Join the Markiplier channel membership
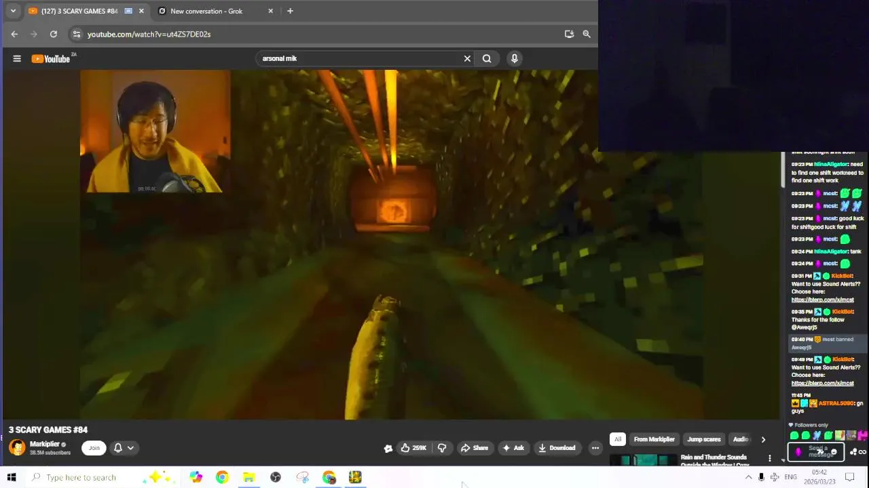The height and width of the screenshot is (488, 869). [94, 448]
